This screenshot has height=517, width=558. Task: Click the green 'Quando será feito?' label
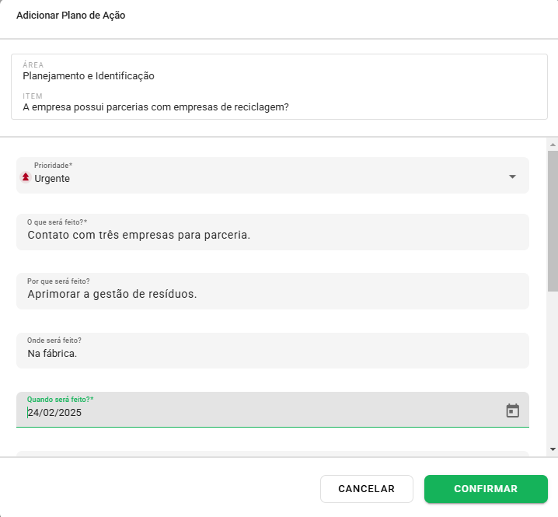click(60, 399)
